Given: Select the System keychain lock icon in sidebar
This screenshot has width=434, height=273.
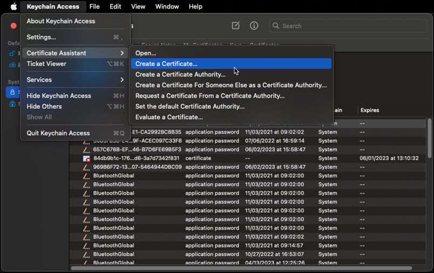Looking at the screenshot, I should coord(12,93).
